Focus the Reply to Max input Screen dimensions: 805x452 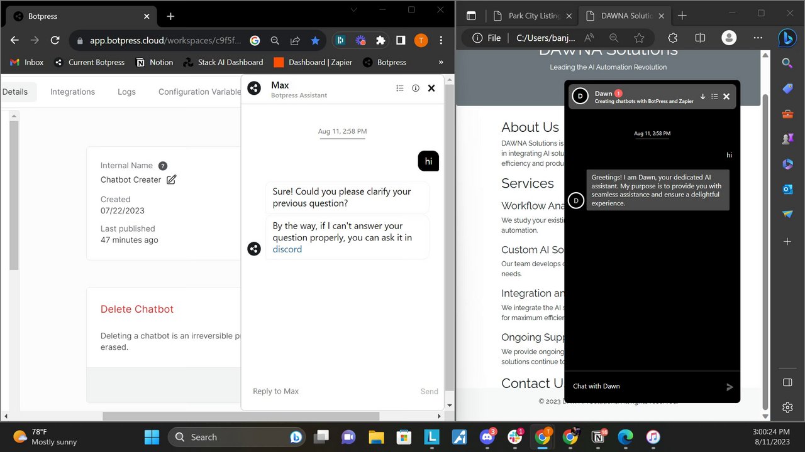pos(330,391)
